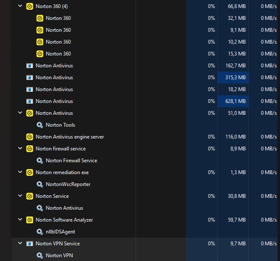Click the 1,3 MB memory value
Screen dimensions: 280x261
tap(238, 172)
